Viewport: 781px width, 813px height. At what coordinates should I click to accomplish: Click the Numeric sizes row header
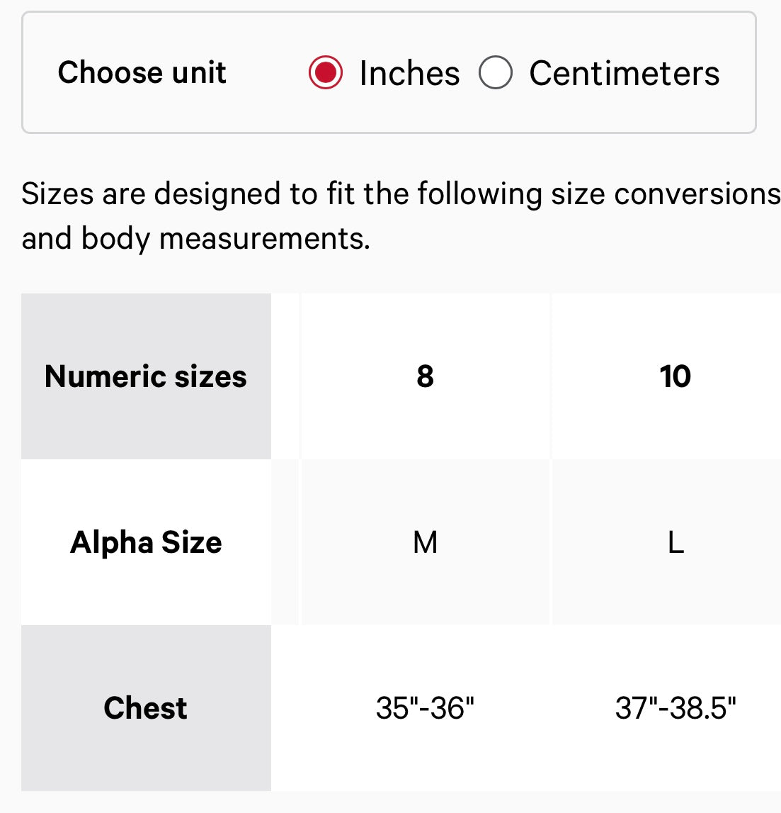tap(146, 376)
